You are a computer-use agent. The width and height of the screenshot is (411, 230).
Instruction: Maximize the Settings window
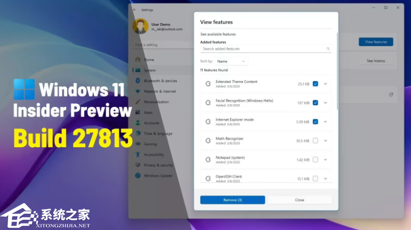tap(386, 8)
